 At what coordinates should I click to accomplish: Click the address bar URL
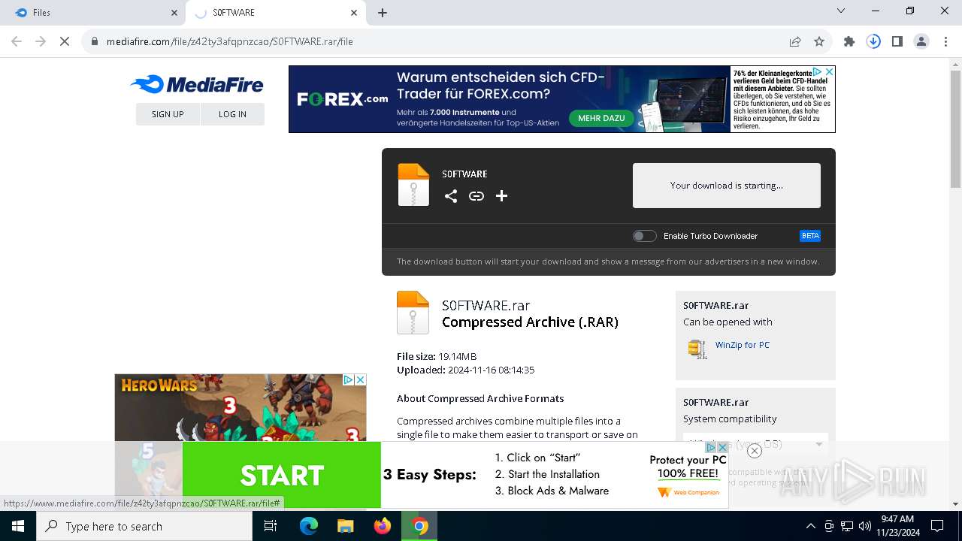click(229, 41)
